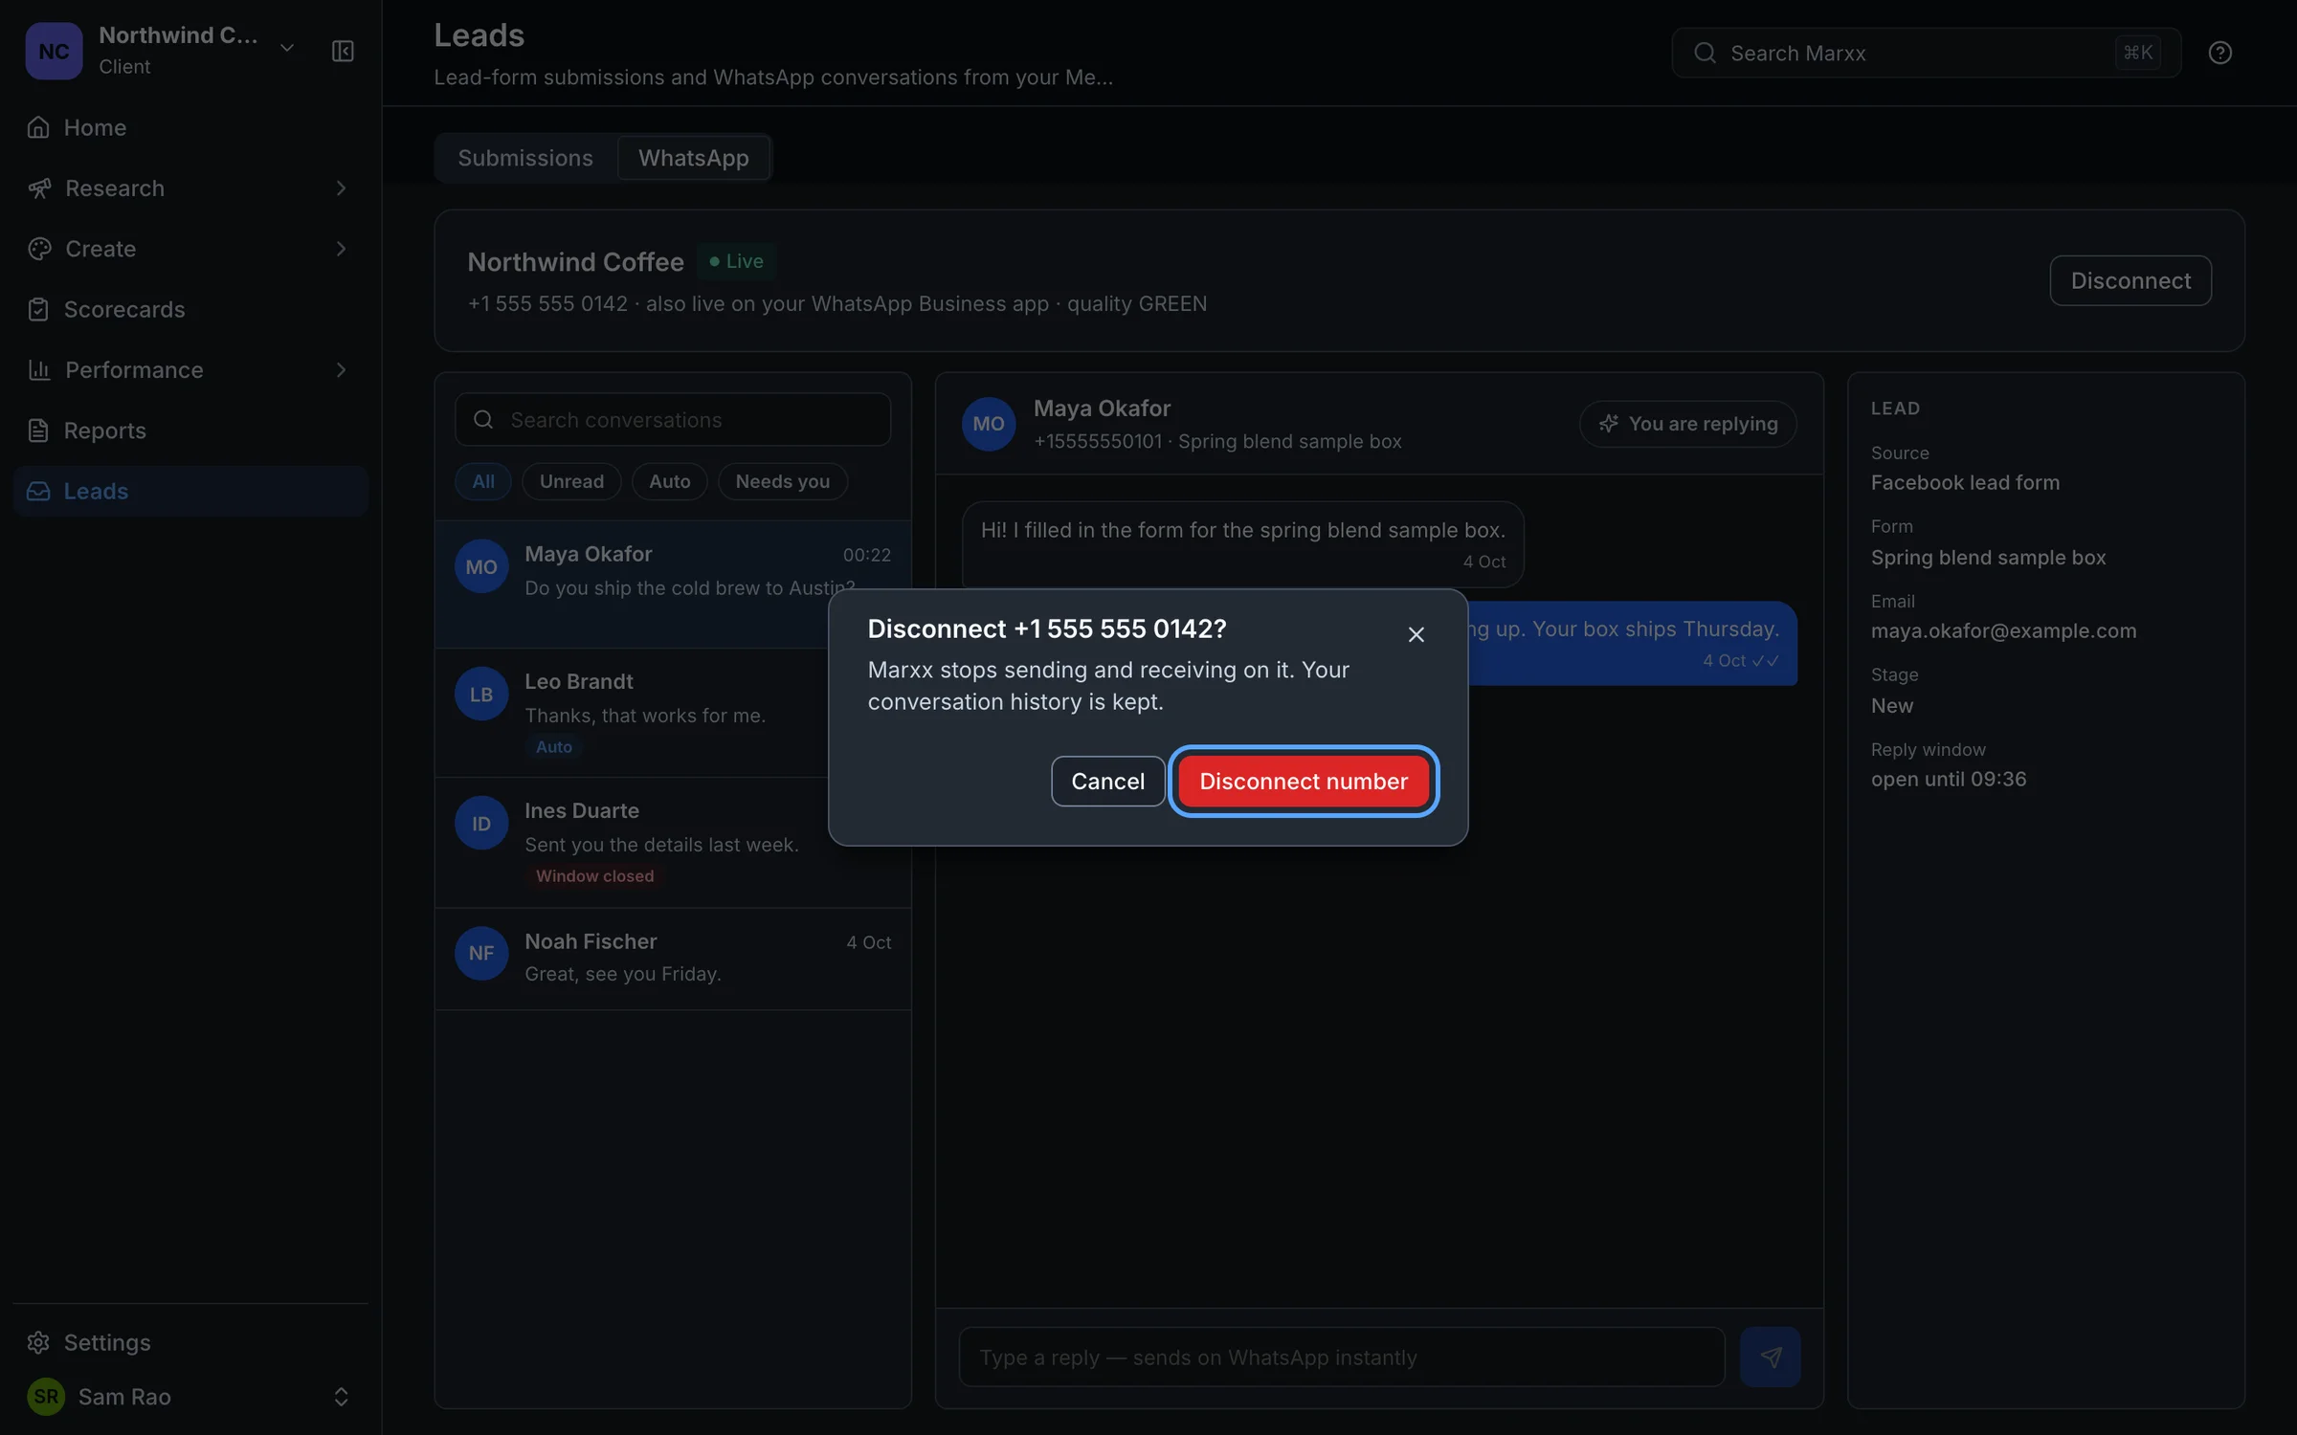The height and width of the screenshot is (1435, 2297).
Task: Send the reply with the paper plane icon
Action: pyautogui.click(x=1770, y=1356)
